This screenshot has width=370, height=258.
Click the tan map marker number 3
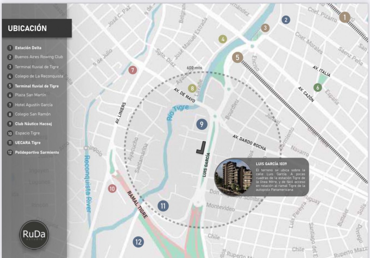point(265,28)
